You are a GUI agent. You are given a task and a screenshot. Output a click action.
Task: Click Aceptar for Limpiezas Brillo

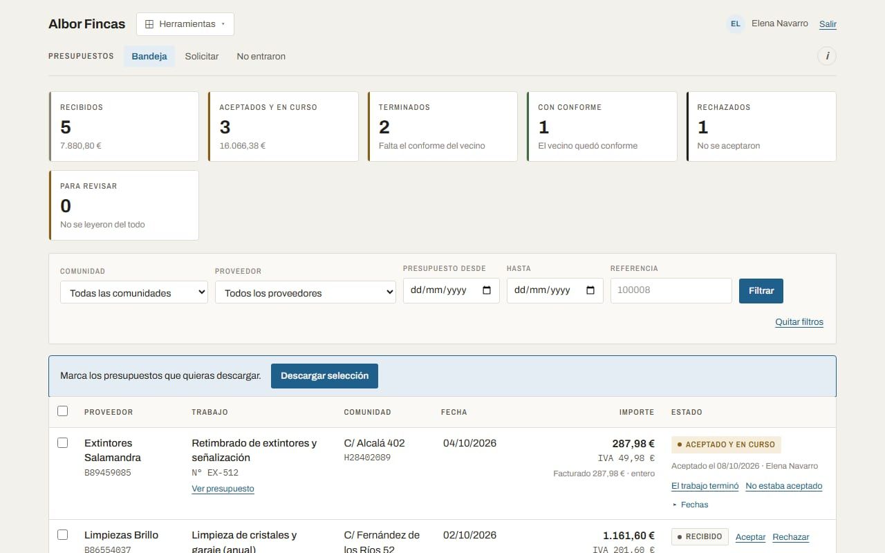tap(750, 537)
